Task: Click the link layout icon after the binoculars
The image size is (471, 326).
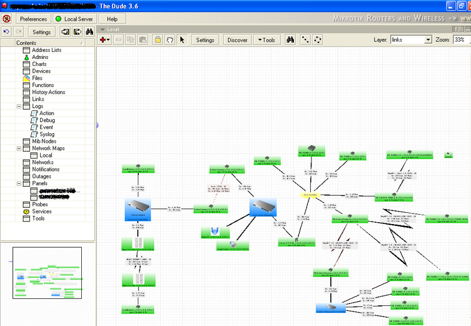Action: click(305, 39)
